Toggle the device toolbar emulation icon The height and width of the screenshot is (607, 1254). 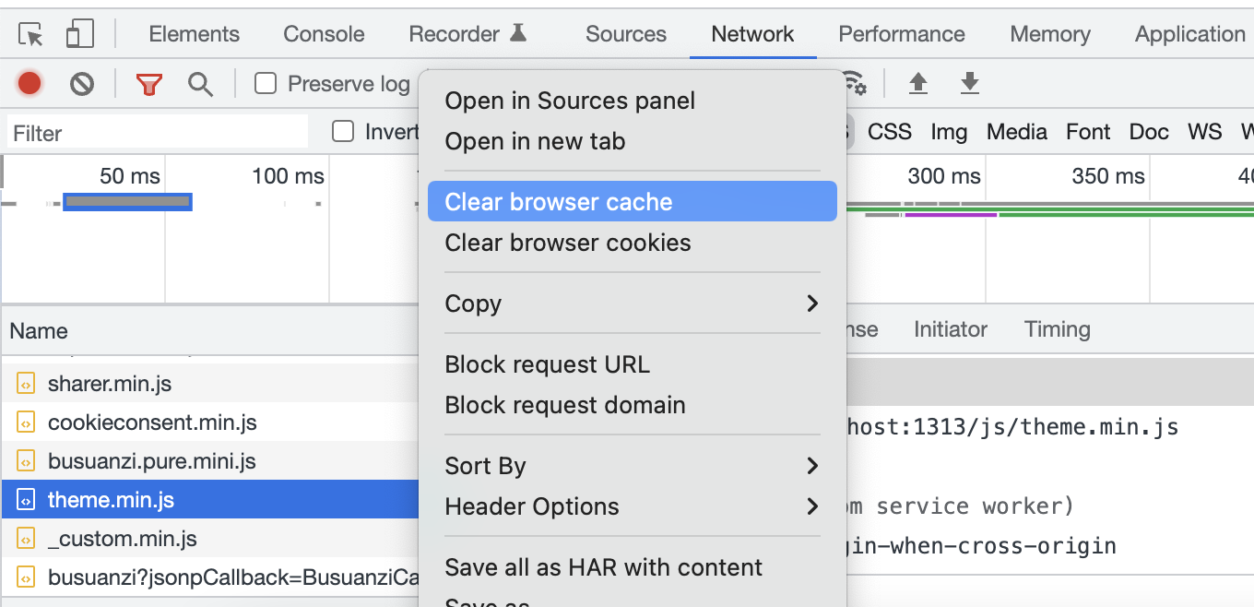[79, 32]
